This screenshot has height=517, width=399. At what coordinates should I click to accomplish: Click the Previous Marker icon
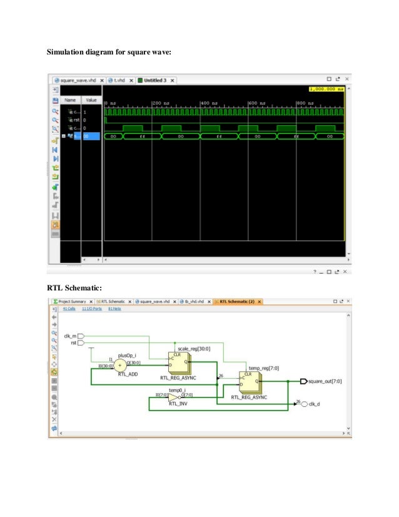(56, 196)
